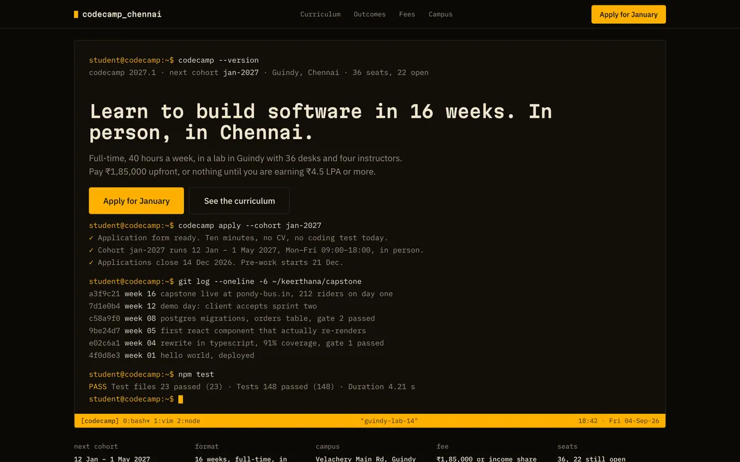740x462 pixels.
Task: Click commit 9be24d7 week 05 line
Action: click(x=228, y=331)
